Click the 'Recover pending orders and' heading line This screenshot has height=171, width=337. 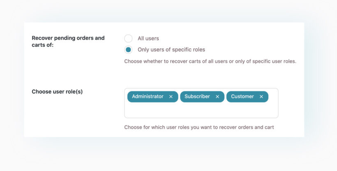[x=68, y=38]
